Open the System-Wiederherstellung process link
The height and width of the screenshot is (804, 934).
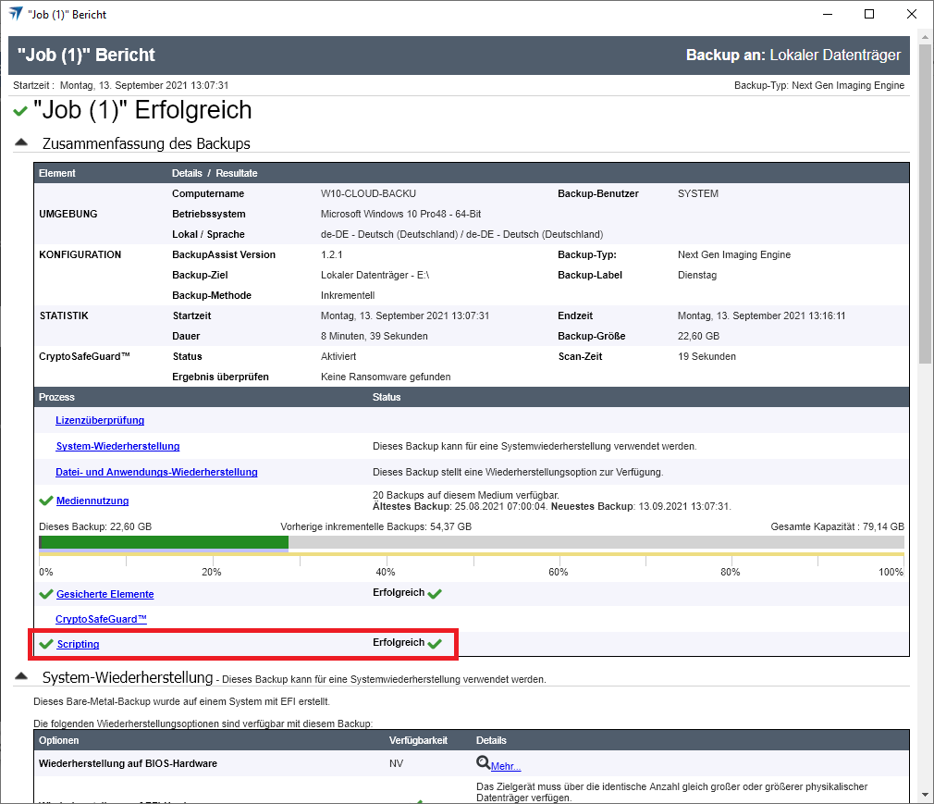tap(117, 446)
